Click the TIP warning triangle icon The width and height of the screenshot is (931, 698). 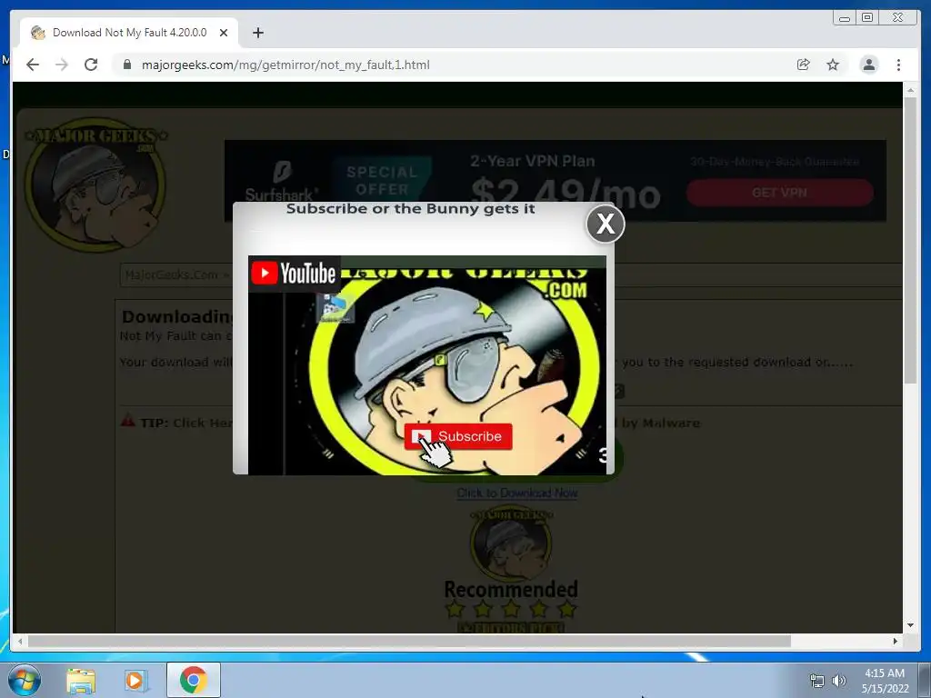127,421
